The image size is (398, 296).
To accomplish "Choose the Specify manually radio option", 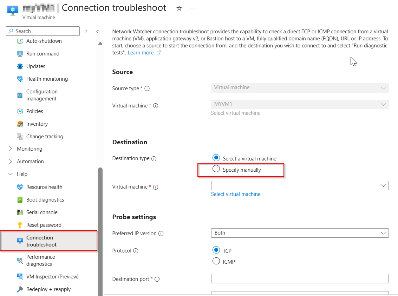I will [x=216, y=169].
